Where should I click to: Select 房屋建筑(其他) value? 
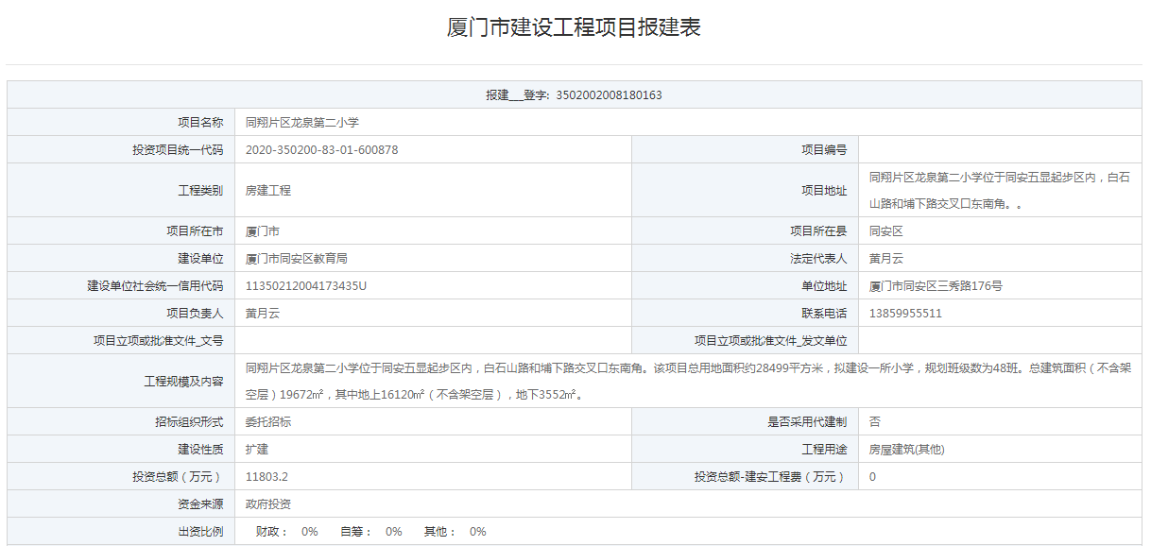906,450
